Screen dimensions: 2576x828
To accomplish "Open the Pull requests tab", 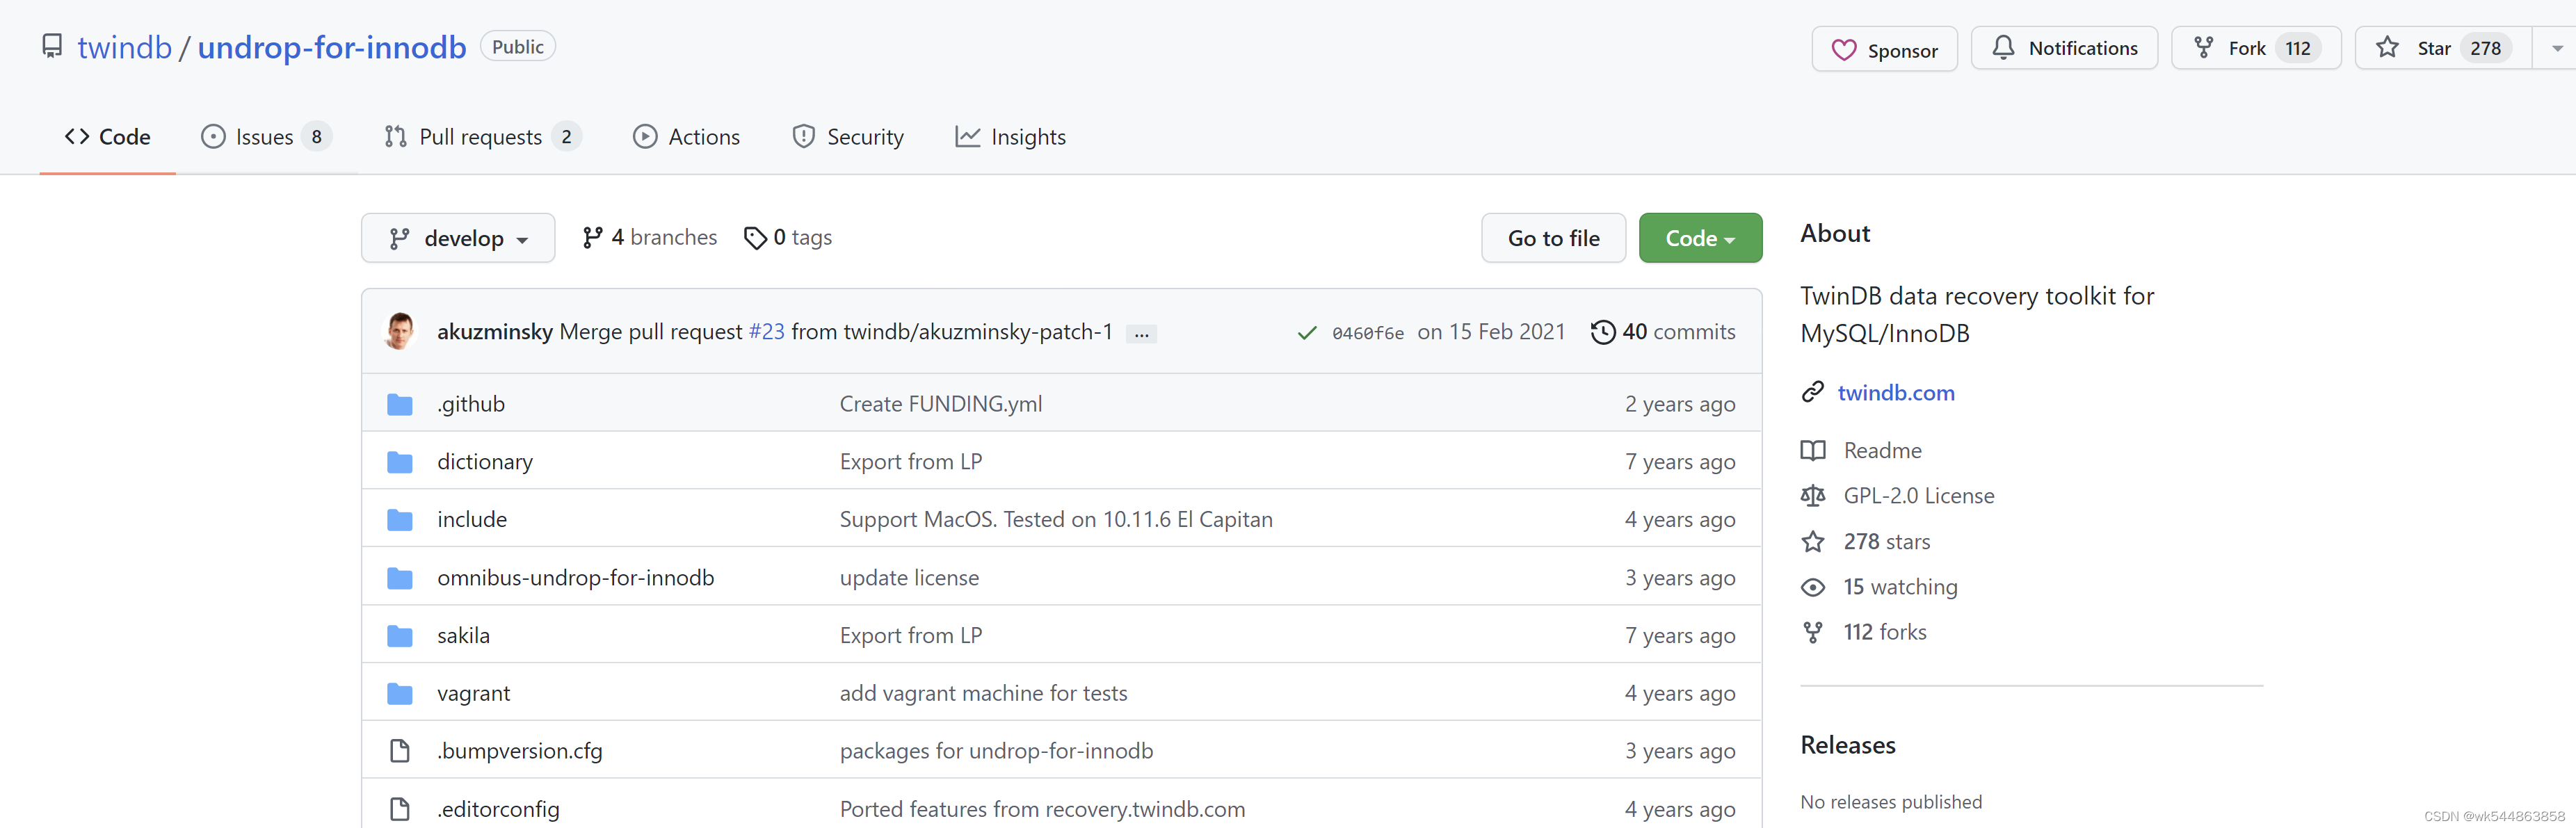I will point(480,137).
